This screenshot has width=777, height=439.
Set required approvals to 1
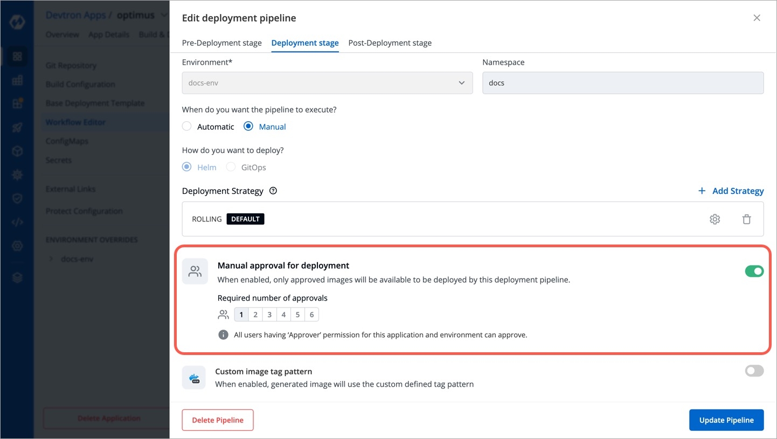[241, 315]
